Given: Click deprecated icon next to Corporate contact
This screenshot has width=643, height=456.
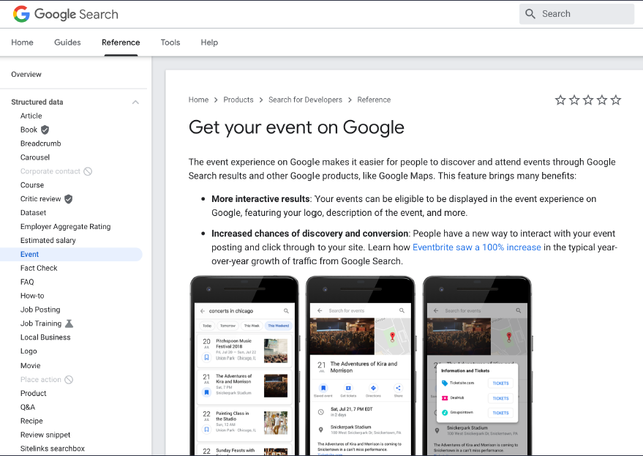Looking at the screenshot, I should coord(88,171).
